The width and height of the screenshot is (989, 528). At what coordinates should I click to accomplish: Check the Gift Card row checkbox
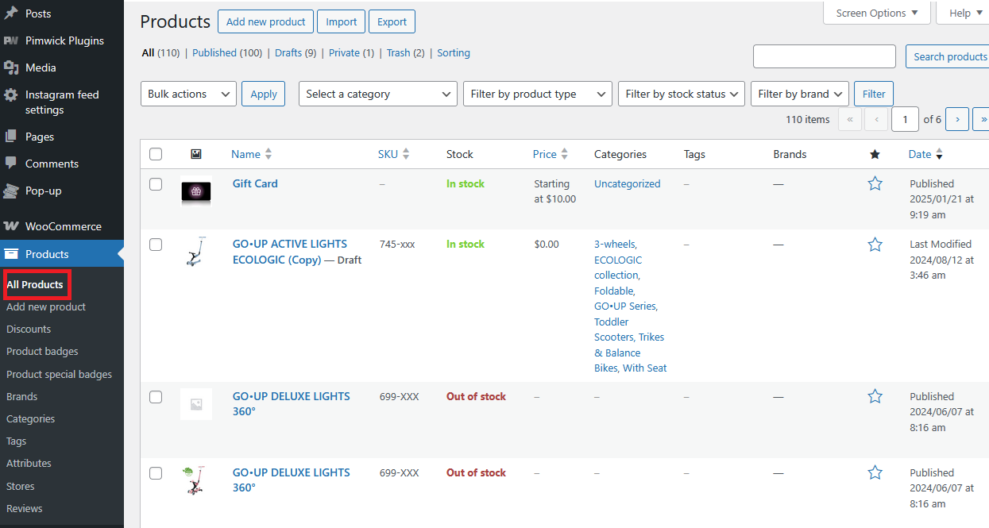click(x=156, y=184)
